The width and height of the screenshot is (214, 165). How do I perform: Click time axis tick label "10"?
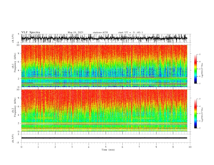190,147
